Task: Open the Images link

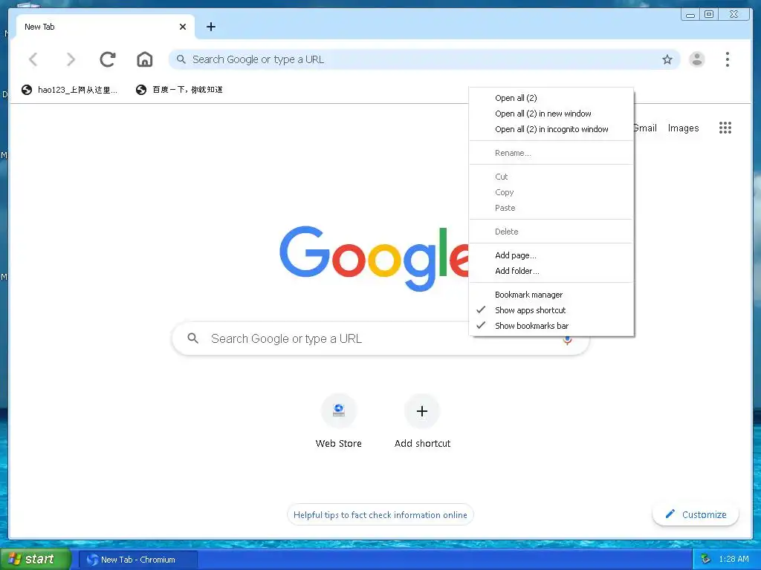Action: point(684,128)
